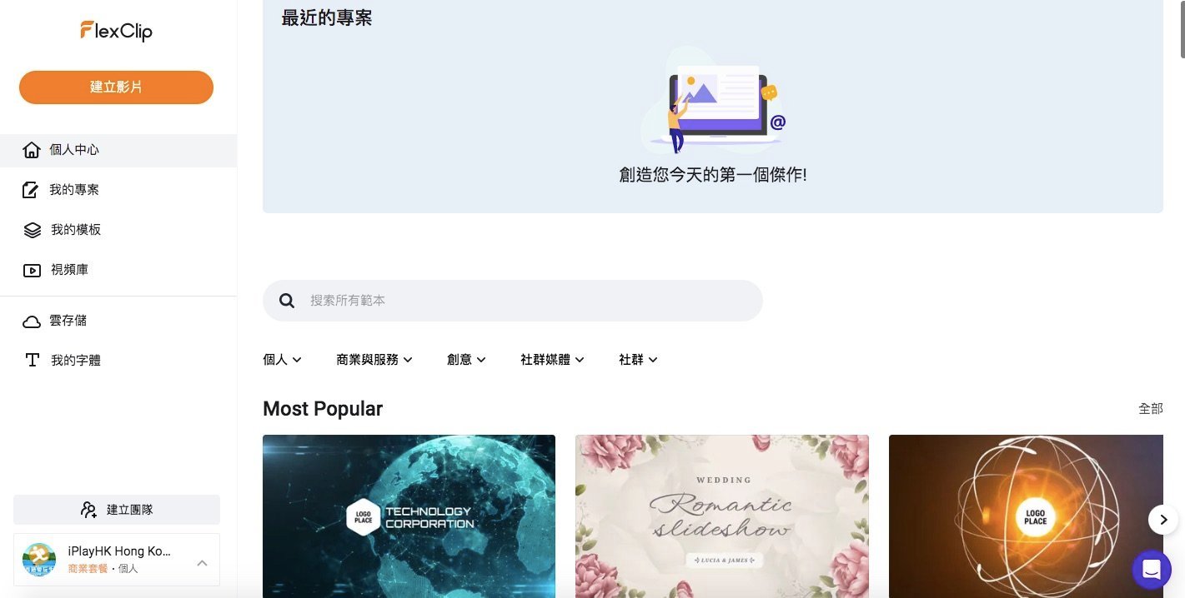This screenshot has width=1185, height=598.
Task: Open the 創意 category dropdown
Action: (466, 360)
